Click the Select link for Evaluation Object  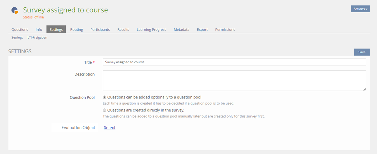(x=110, y=128)
